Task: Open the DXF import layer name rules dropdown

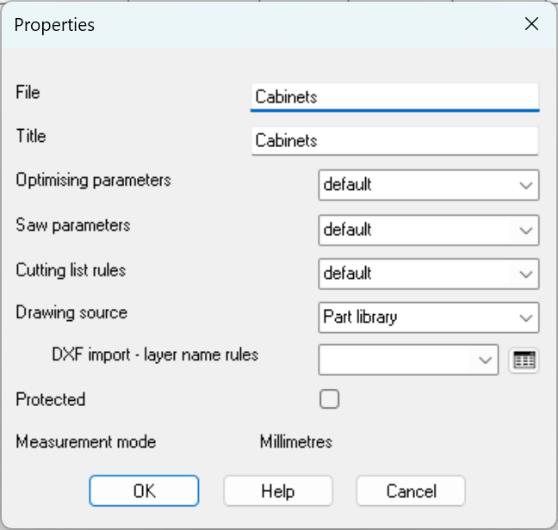Action: click(408, 360)
